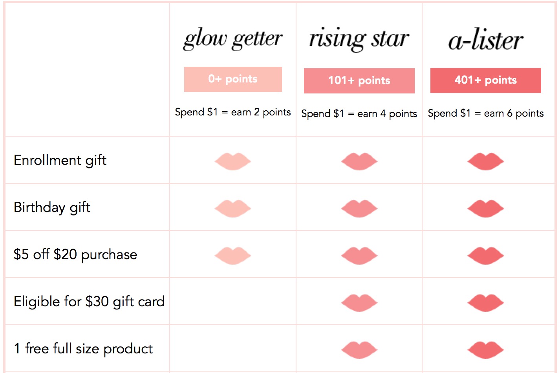Image resolution: width=560 pixels, height=373 pixels.
Task: Click the 401+ points badge
Action: [486, 80]
